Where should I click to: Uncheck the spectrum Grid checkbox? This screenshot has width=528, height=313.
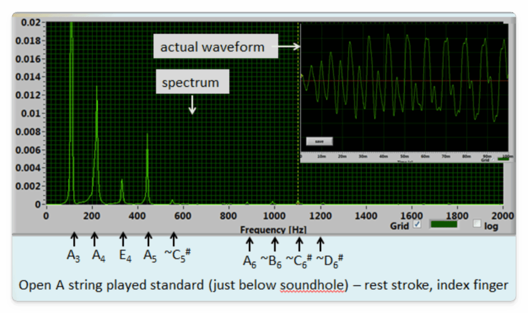417,225
